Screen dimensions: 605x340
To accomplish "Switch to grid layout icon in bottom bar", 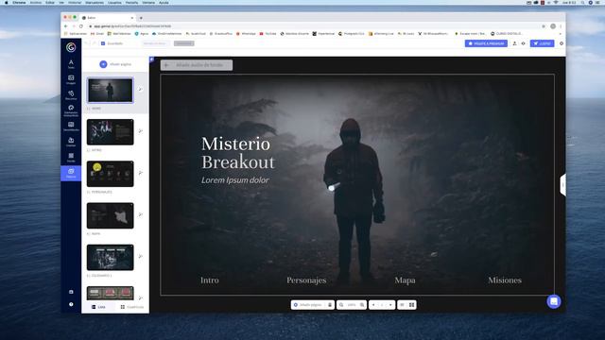I will [412, 305].
